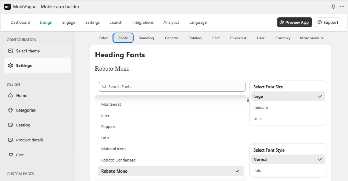Switch to the Fonts tab

123,38
